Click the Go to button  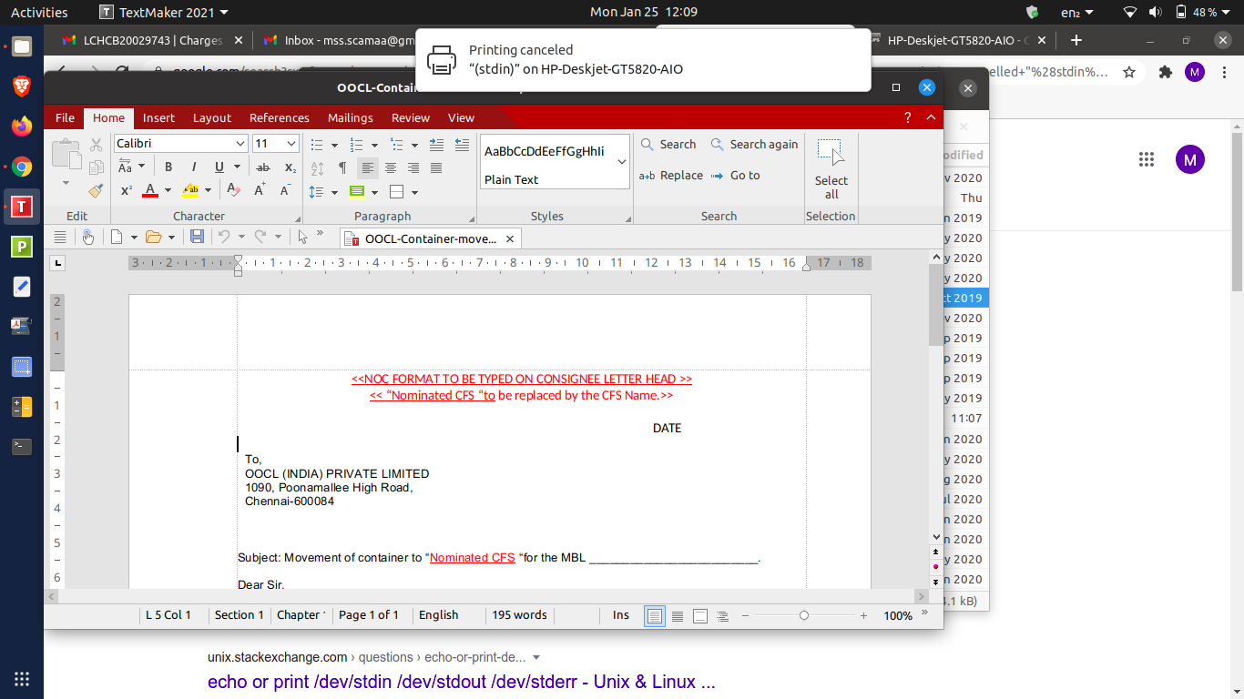736,176
